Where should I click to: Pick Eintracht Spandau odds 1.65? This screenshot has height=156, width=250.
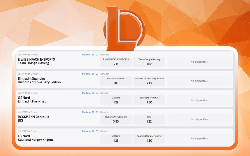pos(116,81)
